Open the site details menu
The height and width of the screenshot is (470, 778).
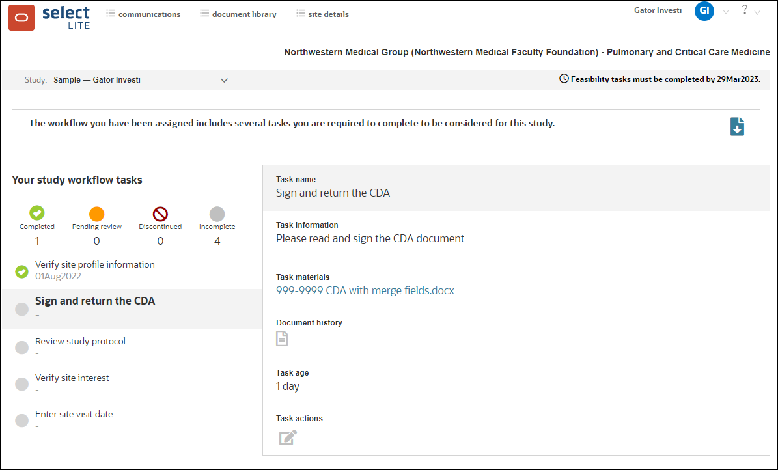click(327, 13)
